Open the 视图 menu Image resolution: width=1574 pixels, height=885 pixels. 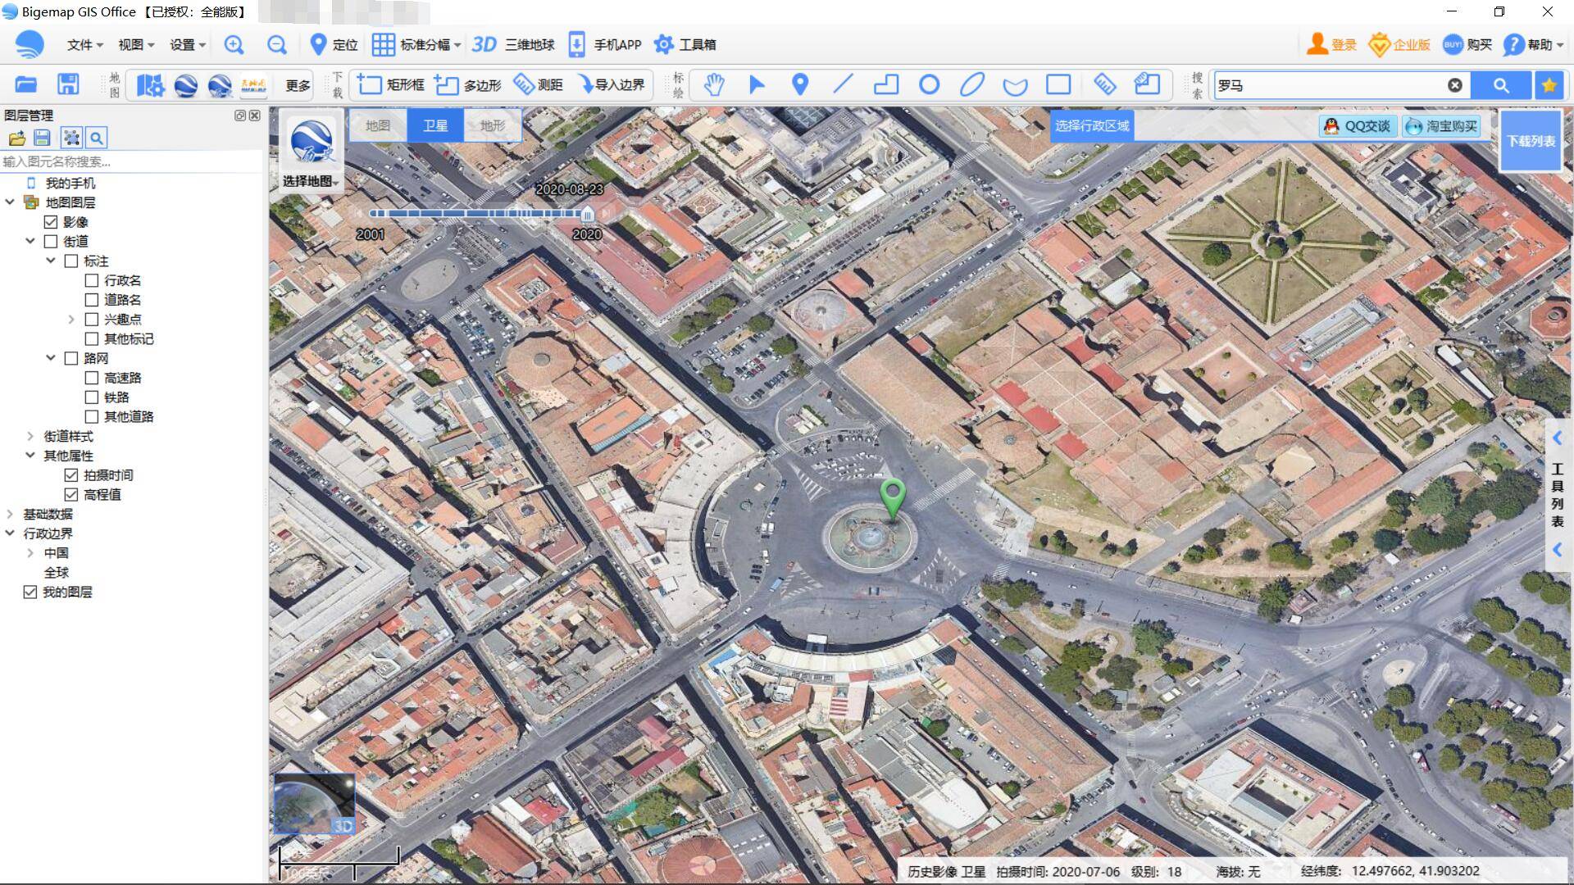136,45
